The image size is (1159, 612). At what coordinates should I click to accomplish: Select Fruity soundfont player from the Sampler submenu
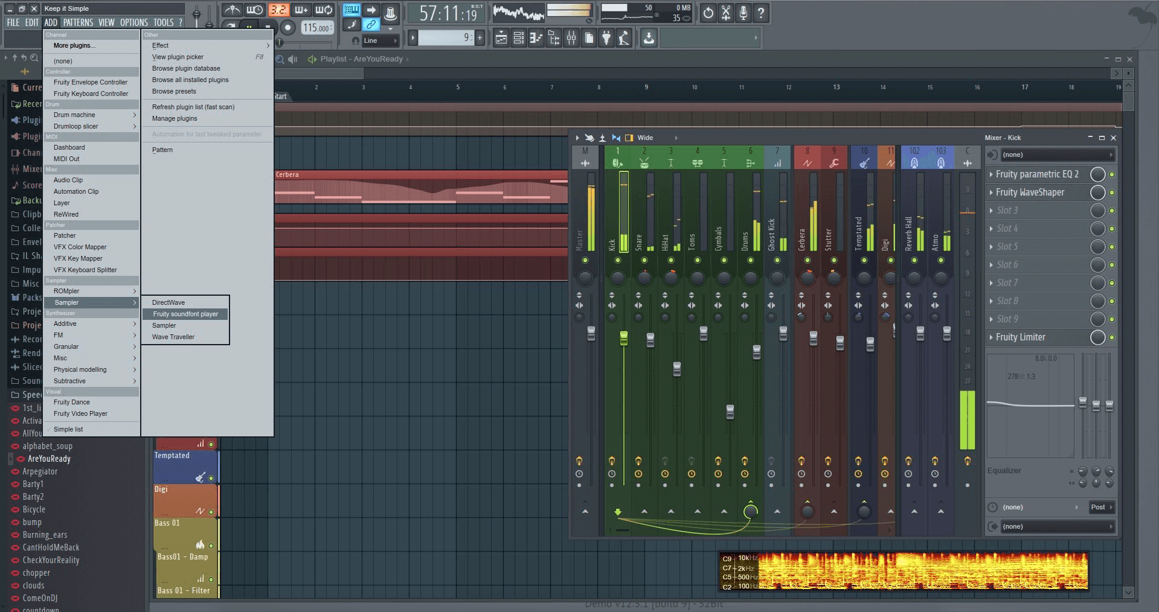tap(185, 314)
